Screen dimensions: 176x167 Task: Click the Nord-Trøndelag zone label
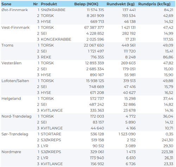coord(17,116)
